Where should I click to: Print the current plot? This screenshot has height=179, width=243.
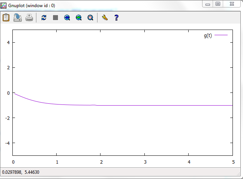[x=29, y=18]
